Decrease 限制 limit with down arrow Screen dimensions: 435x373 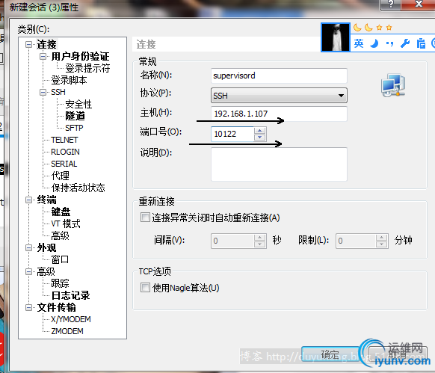382,244
